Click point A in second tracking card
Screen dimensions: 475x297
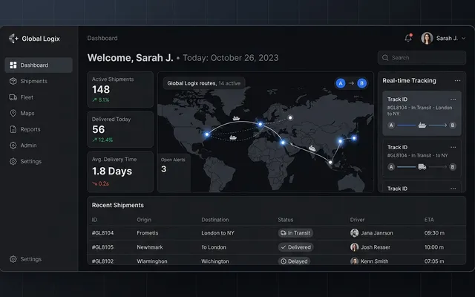pos(391,166)
